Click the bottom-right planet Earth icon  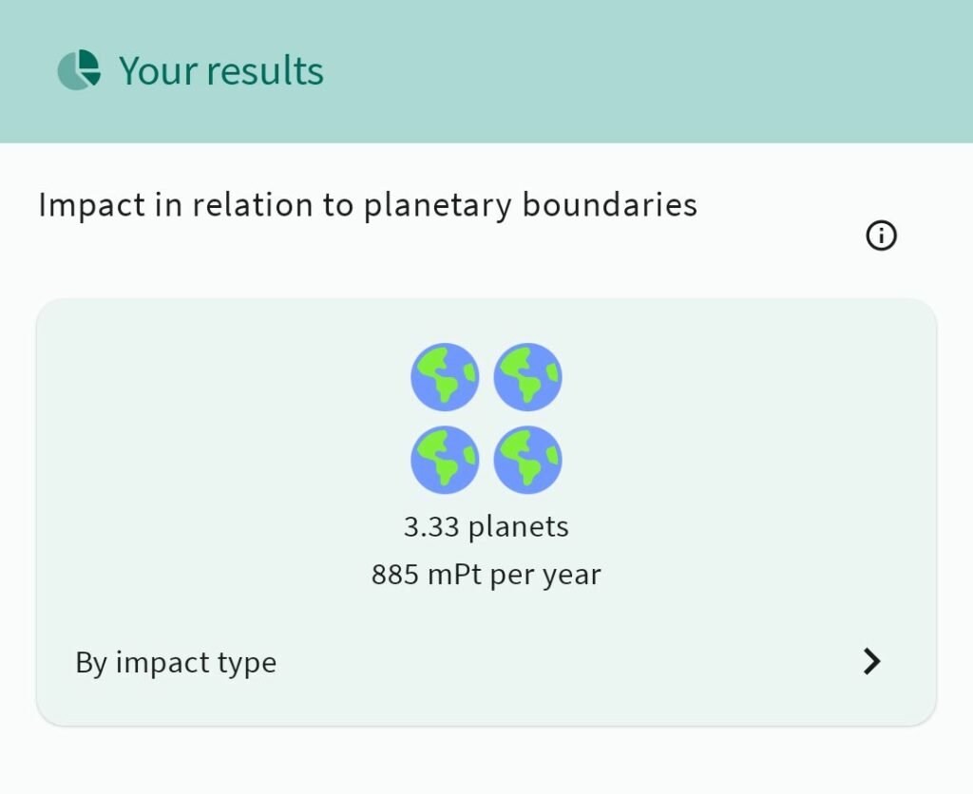click(x=528, y=460)
